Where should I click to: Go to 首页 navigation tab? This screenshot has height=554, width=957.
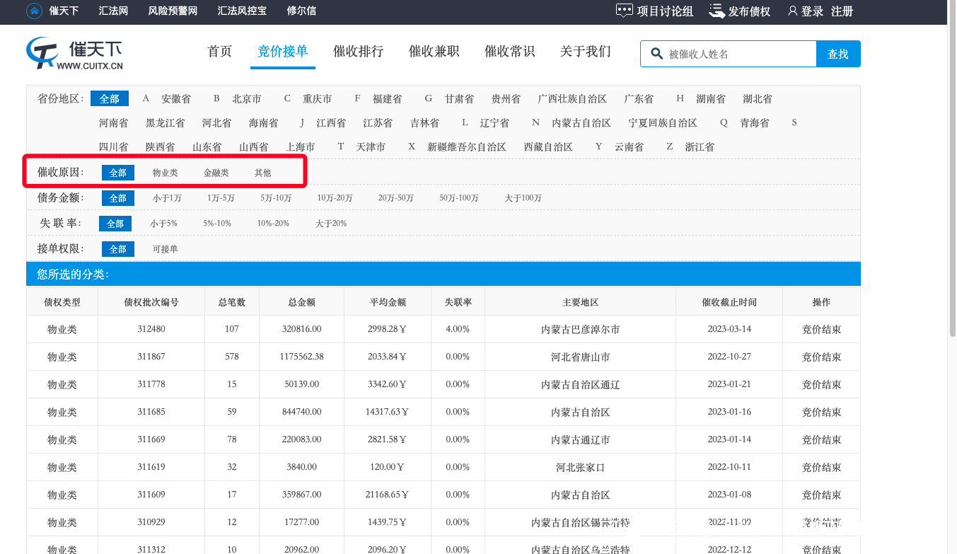click(219, 52)
